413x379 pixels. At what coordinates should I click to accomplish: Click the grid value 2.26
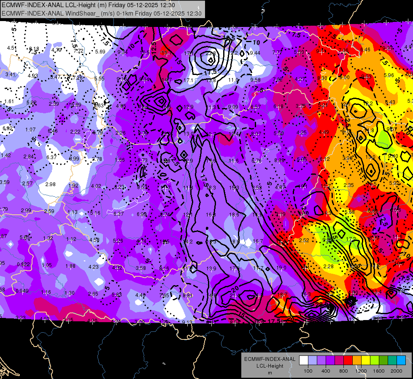click(x=120, y=133)
